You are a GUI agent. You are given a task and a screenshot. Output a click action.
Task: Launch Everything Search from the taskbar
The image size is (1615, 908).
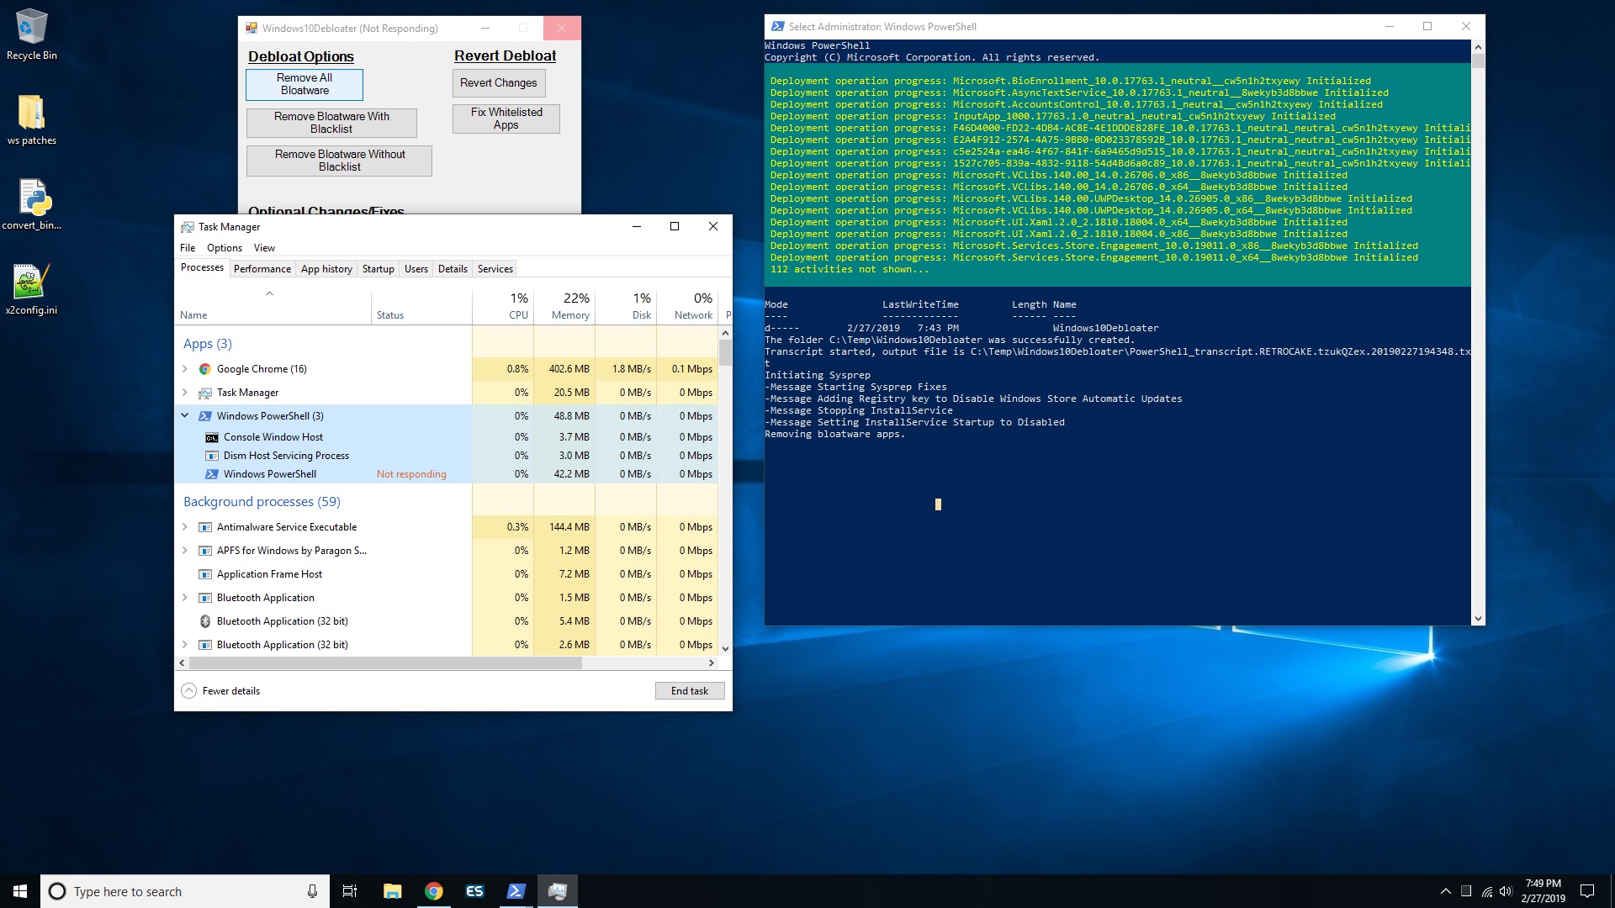[x=474, y=890]
